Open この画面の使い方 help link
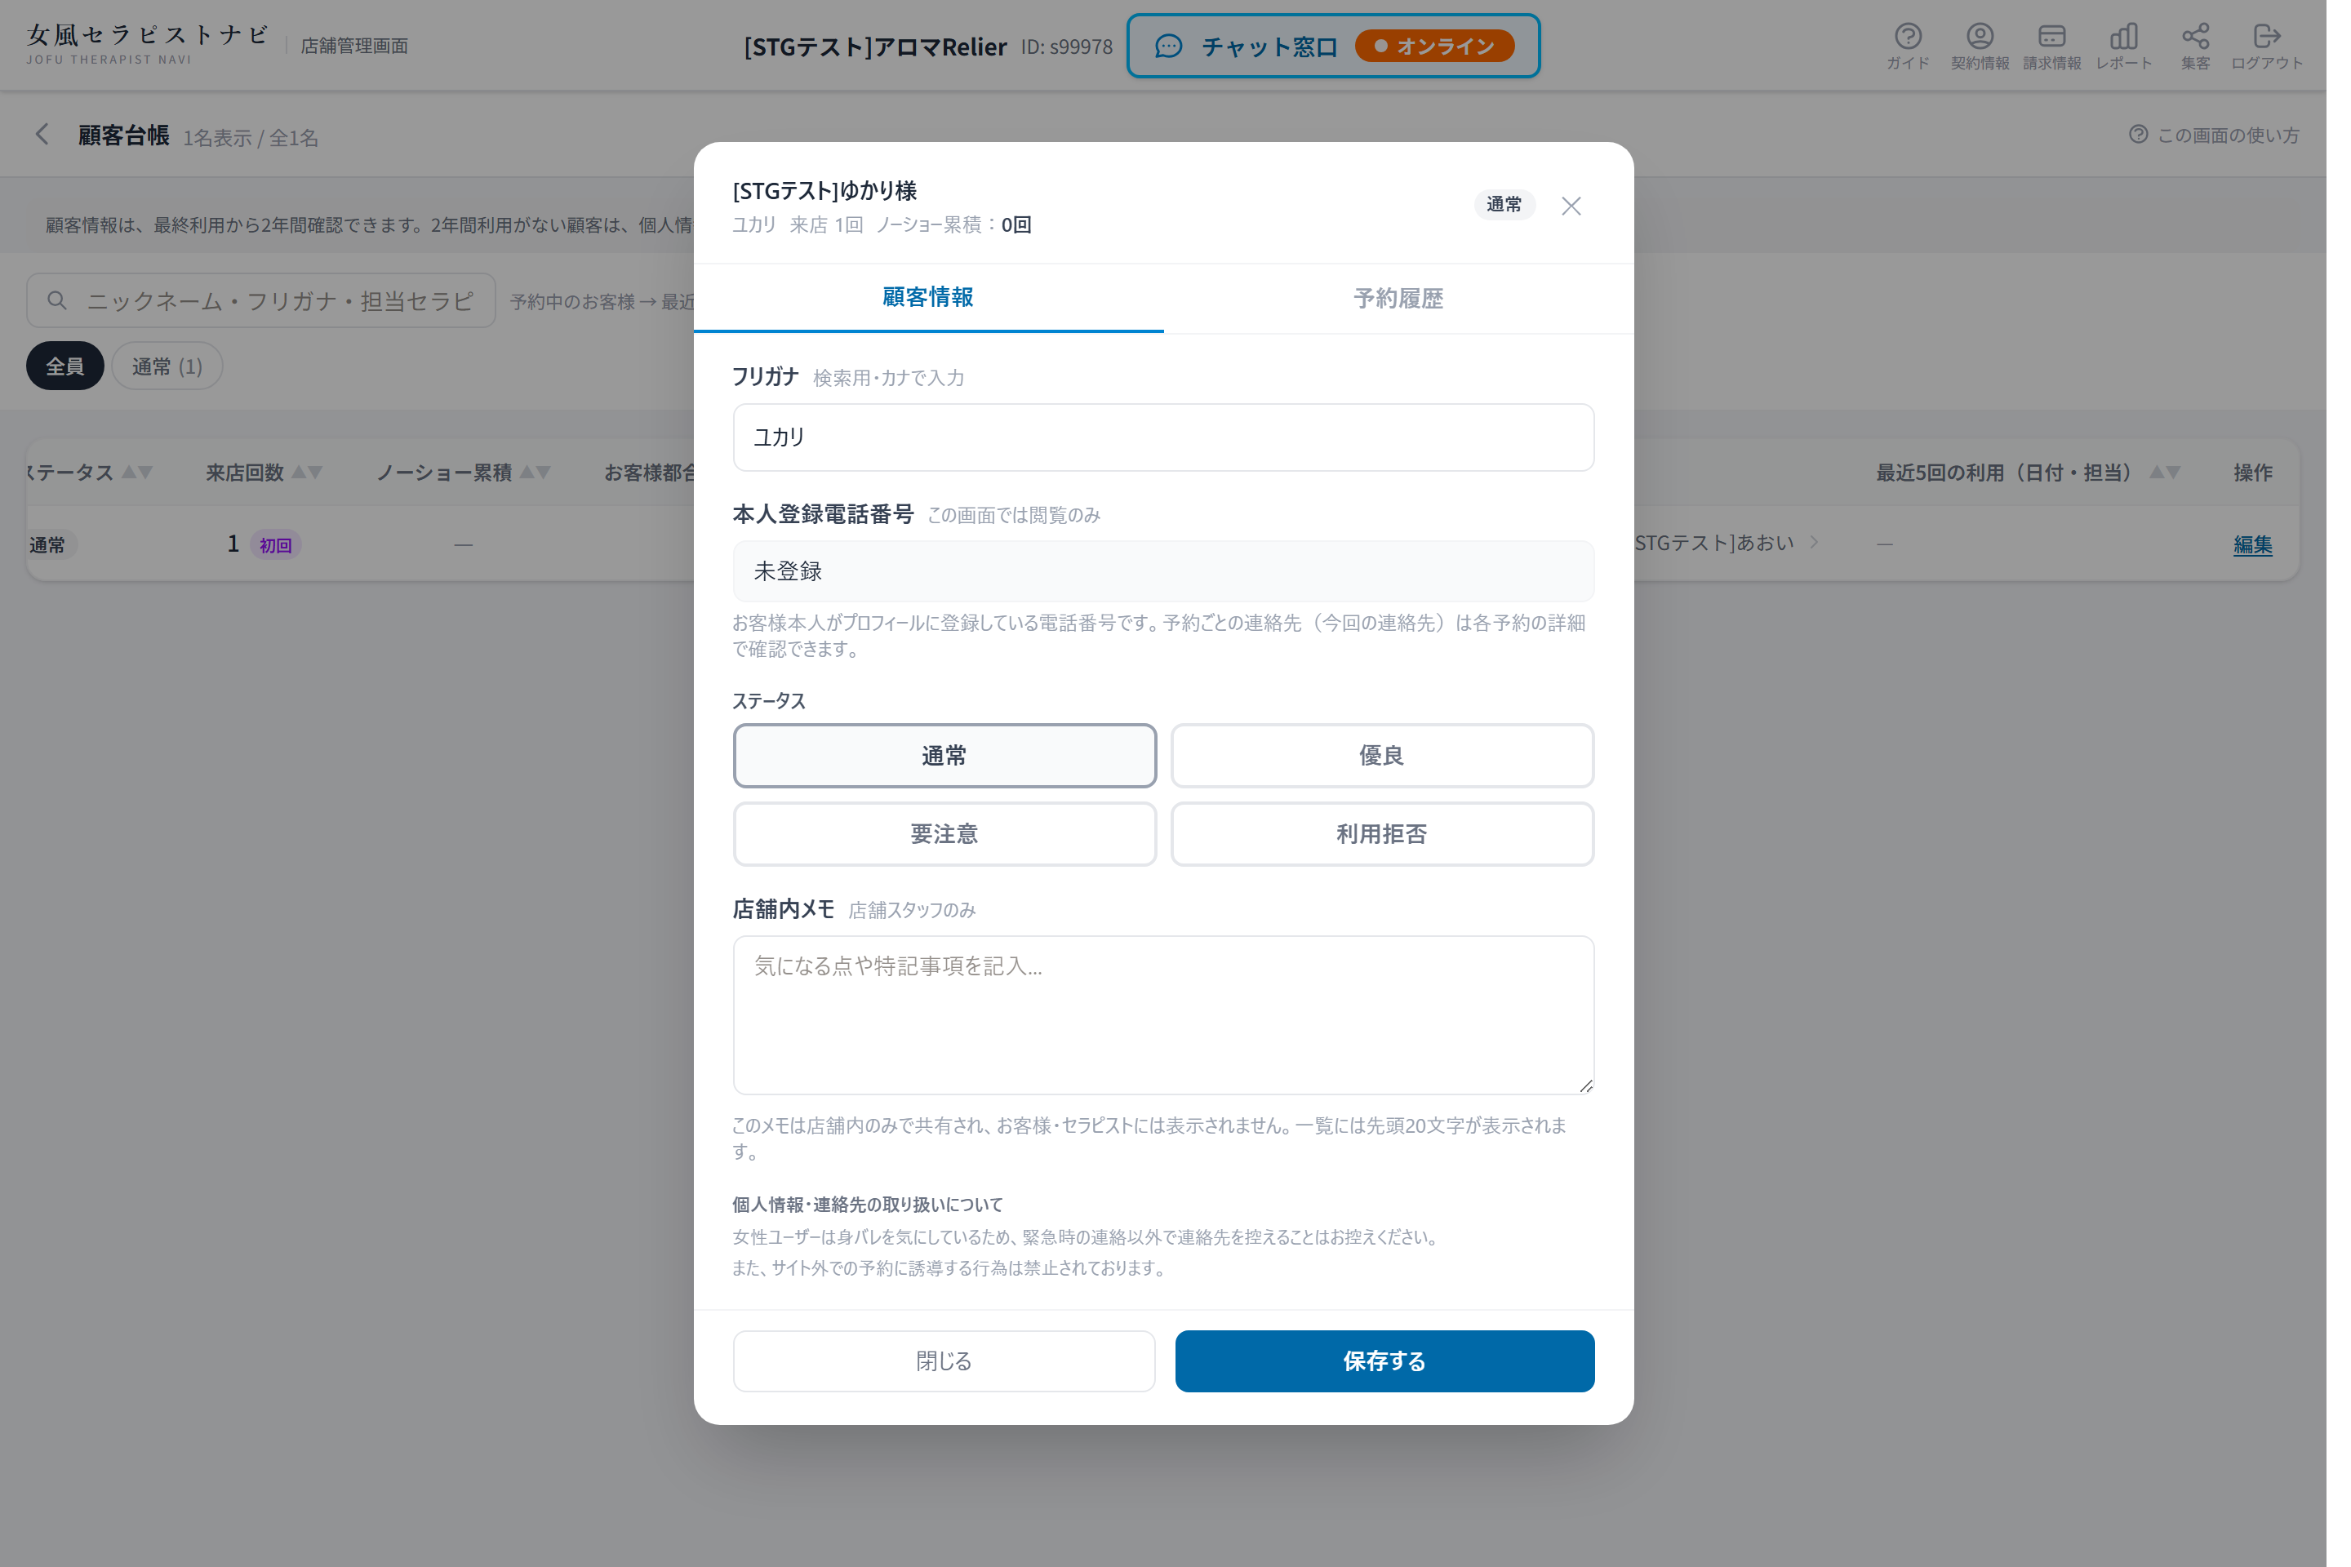2351x1567 pixels. pyautogui.click(x=2215, y=135)
